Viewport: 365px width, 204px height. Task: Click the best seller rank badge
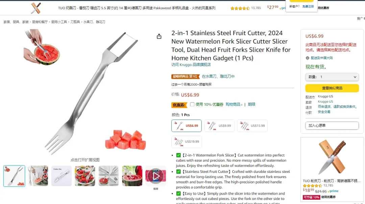tap(186, 77)
